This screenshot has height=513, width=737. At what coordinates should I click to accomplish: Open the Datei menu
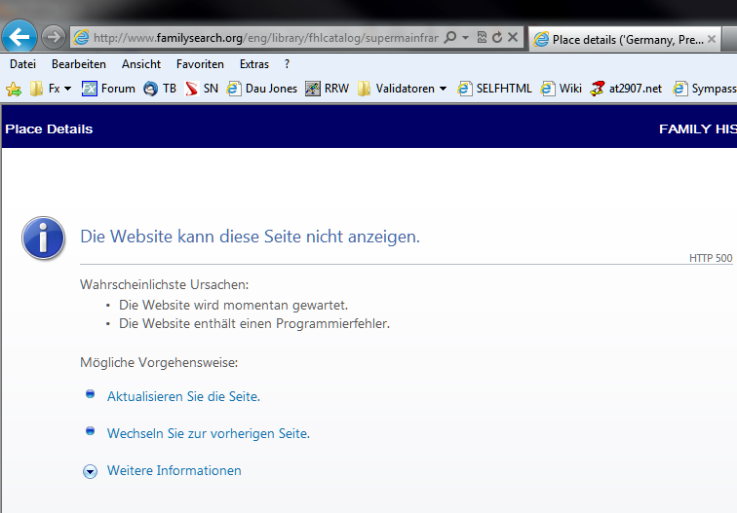[22, 64]
